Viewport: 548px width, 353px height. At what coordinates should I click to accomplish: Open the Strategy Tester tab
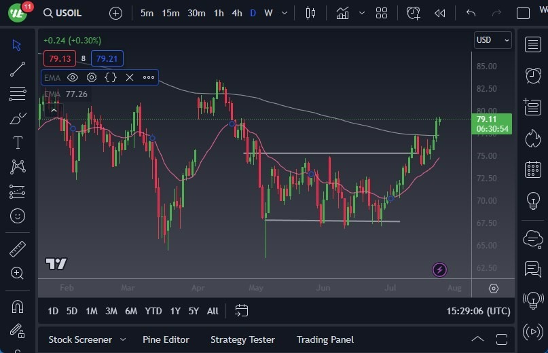[242, 339]
